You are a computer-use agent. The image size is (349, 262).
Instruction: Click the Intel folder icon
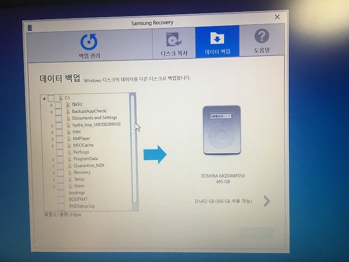[x=69, y=132]
